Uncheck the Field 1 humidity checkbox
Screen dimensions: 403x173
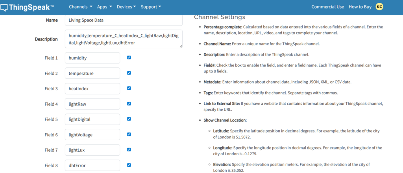(x=129, y=58)
